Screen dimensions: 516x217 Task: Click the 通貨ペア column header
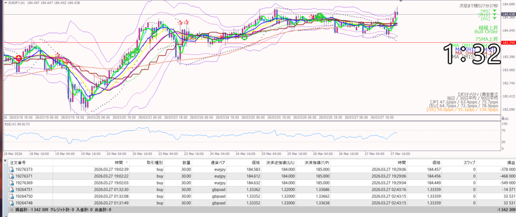point(220,163)
